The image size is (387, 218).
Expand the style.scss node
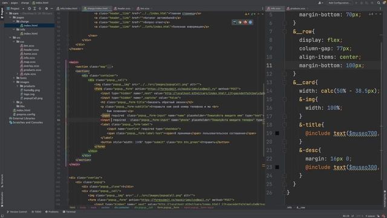coord(18,74)
